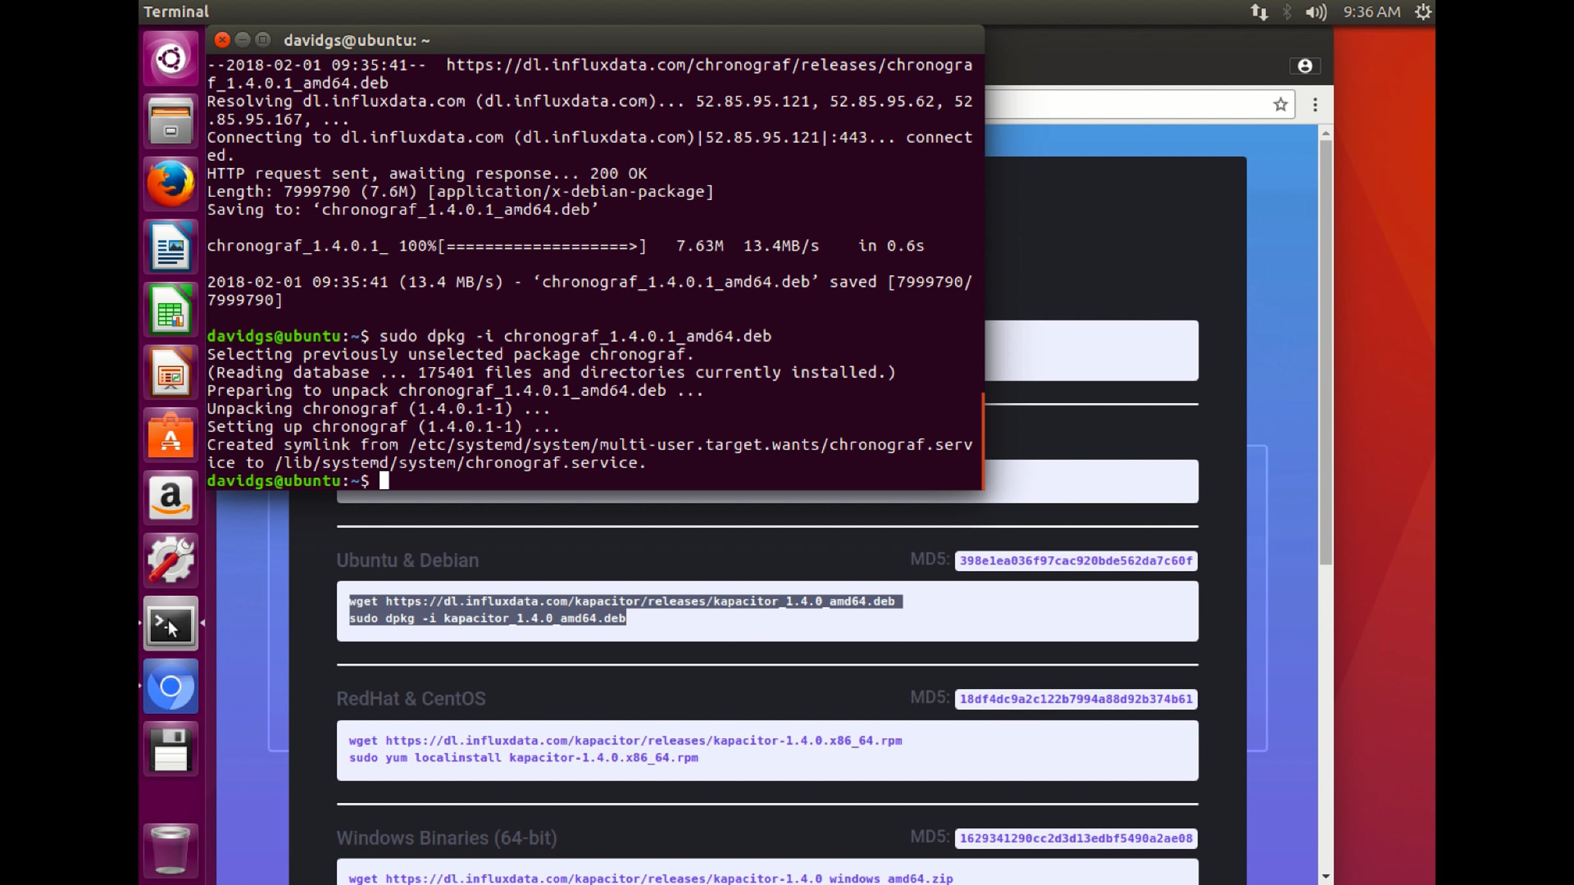Minimize the terminal window
1574x885 pixels.
243,40
